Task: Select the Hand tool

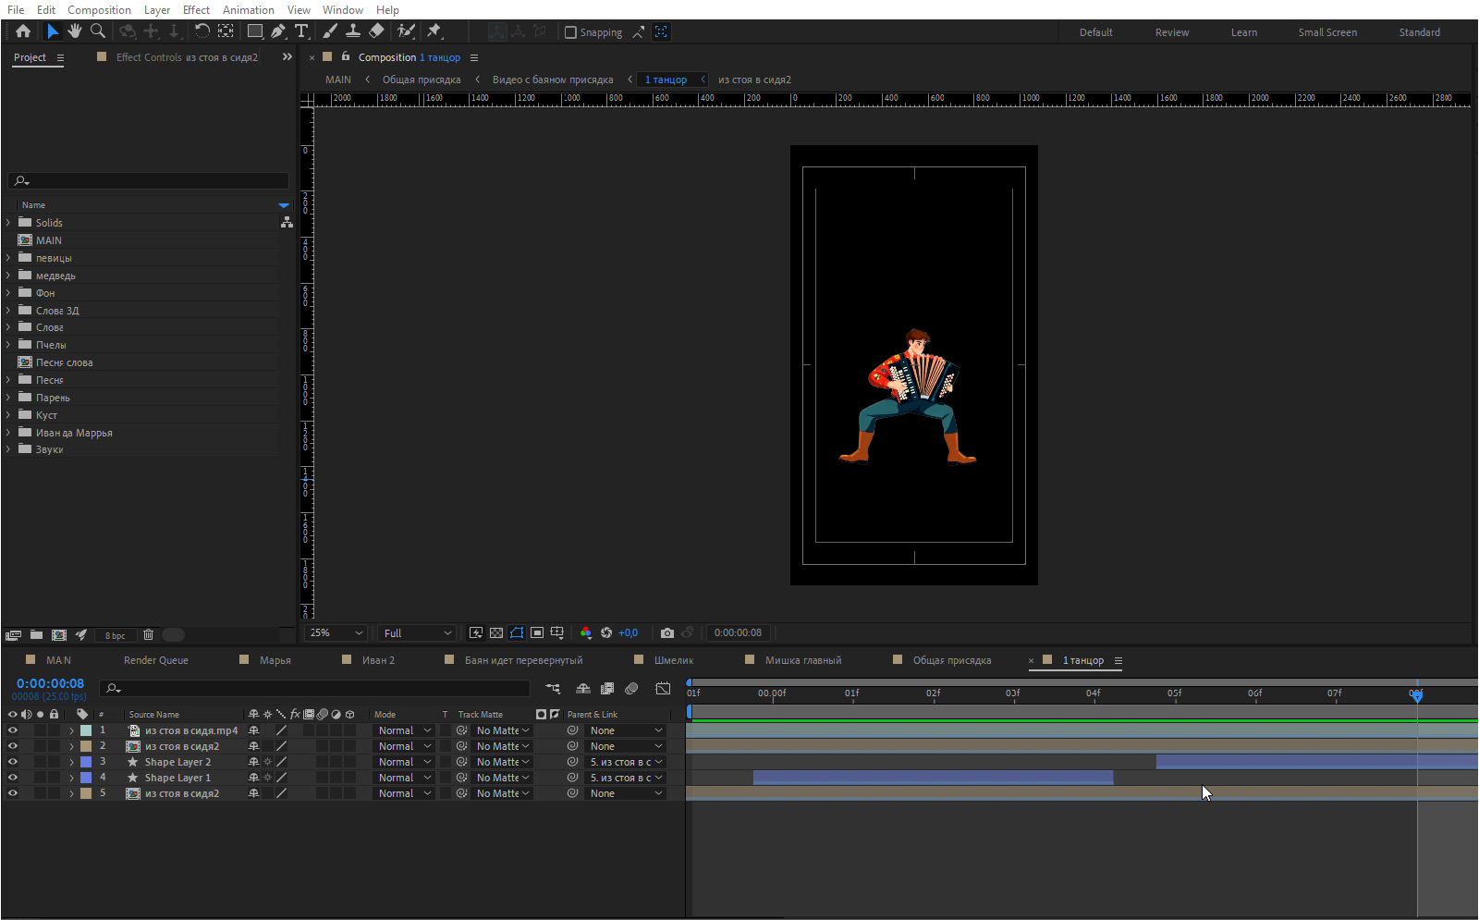Action: tap(75, 31)
